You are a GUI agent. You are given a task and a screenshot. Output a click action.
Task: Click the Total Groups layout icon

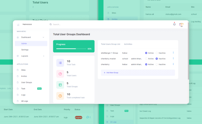60,85
